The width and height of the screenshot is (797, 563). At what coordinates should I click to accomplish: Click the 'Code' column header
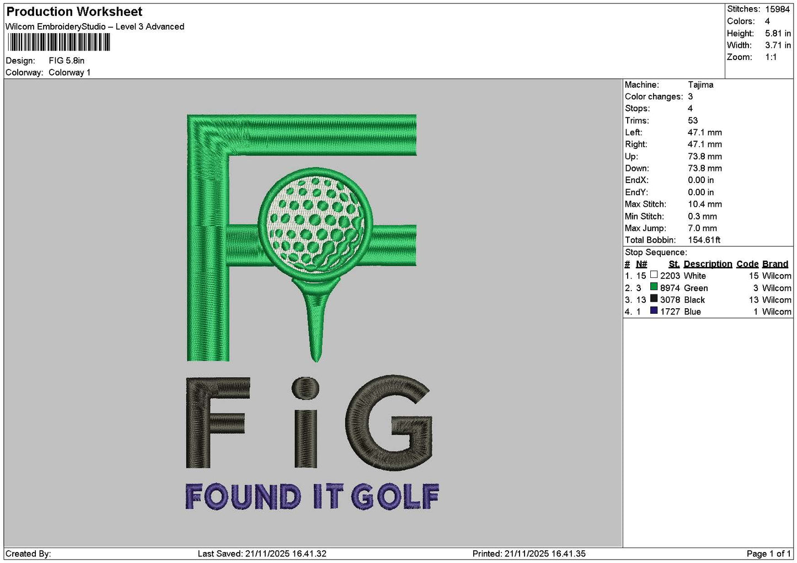coord(747,264)
